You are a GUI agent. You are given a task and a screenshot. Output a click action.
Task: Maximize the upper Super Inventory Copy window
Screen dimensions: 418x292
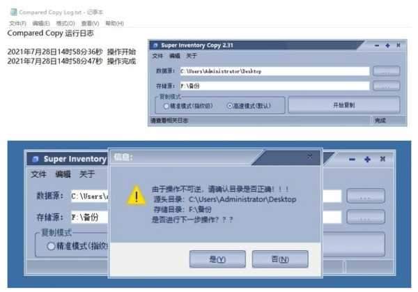point(387,45)
